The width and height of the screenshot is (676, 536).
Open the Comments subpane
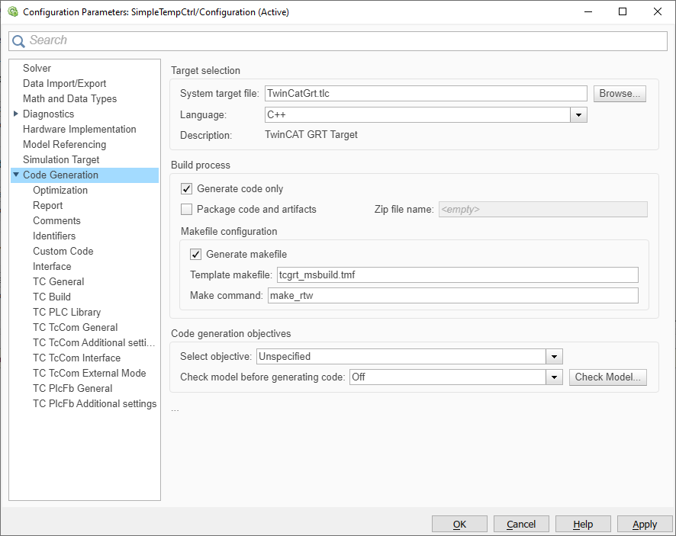[x=56, y=220]
